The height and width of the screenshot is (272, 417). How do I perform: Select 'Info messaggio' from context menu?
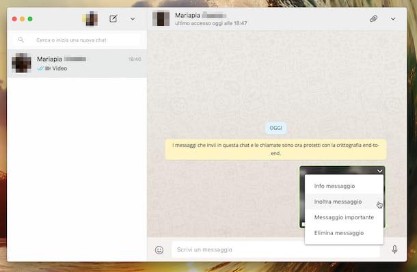344,186
